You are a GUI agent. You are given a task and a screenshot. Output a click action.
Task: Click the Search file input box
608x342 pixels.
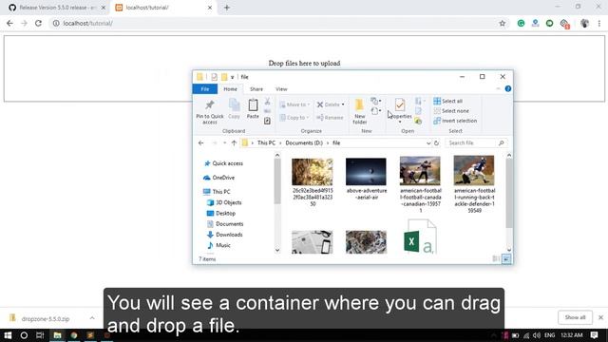[471, 143]
